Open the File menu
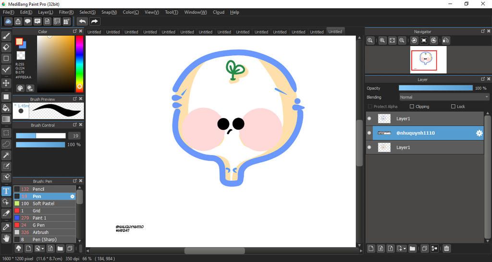492x262 pixels. 9,12
